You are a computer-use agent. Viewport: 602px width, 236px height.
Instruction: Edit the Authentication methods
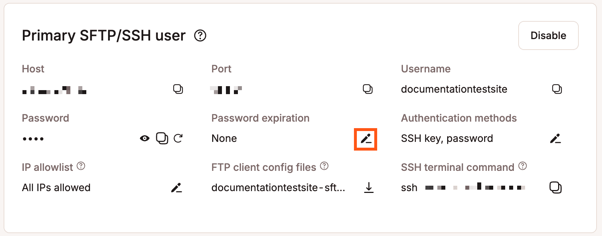point(555,138)
